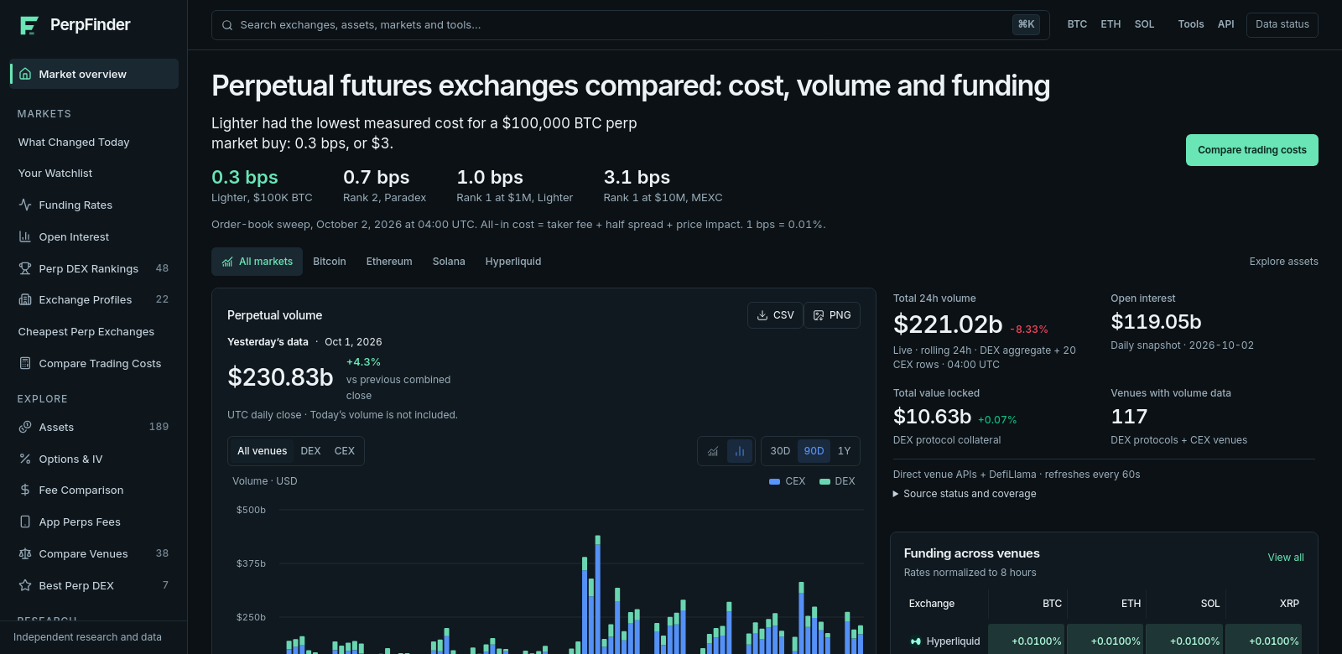
Task: Expand Source status and coverage
Action: [x=965, y=494]
